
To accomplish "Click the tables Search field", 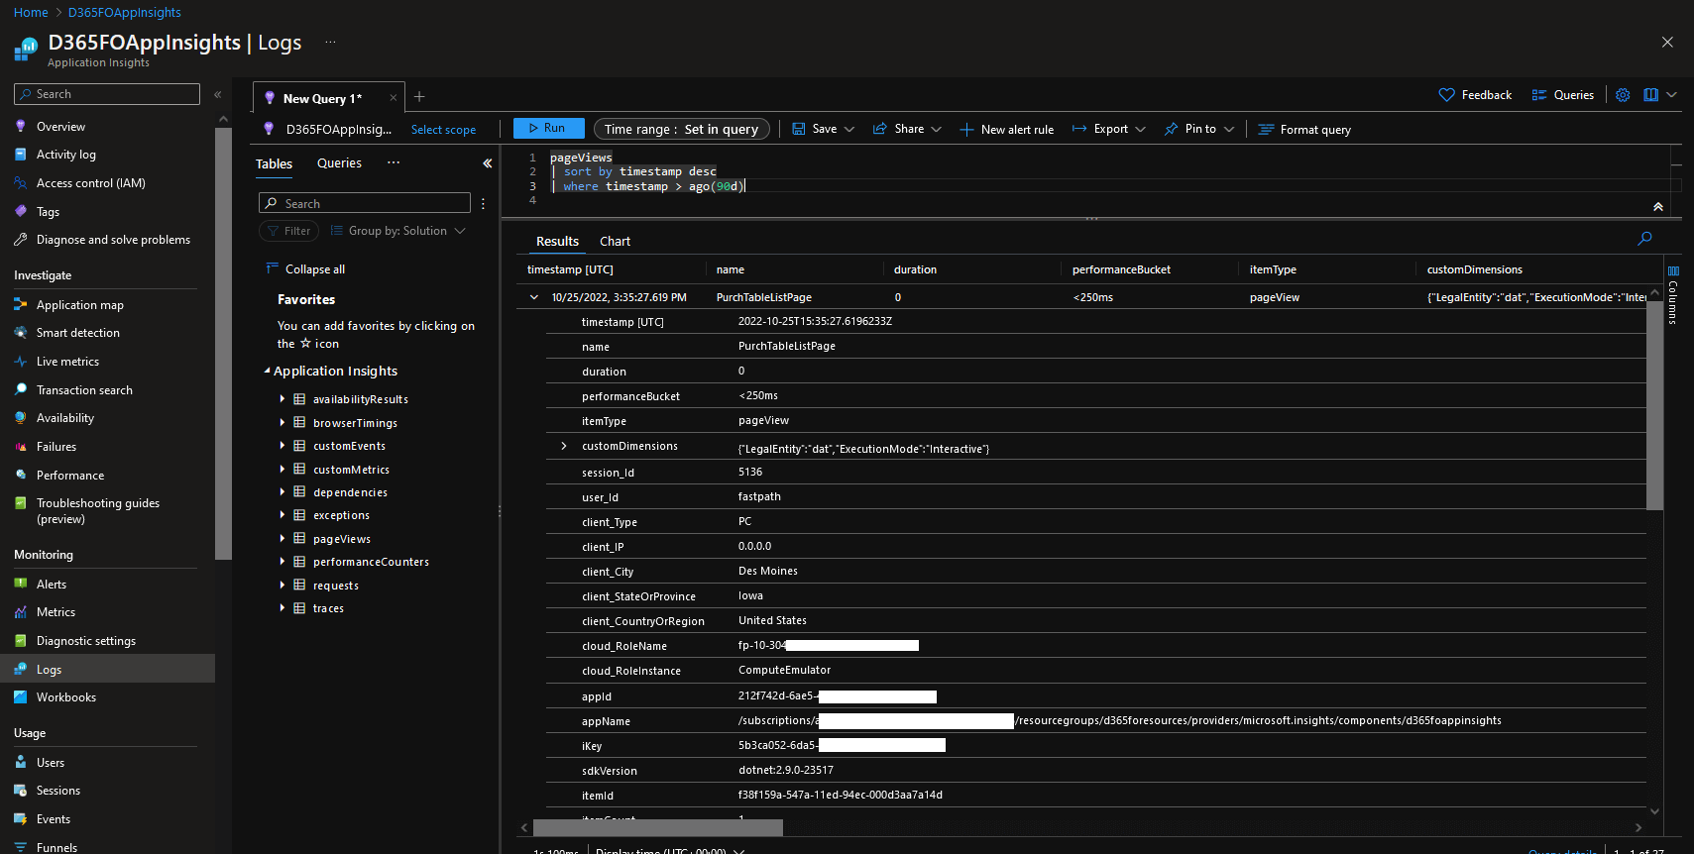I will 364,203.
